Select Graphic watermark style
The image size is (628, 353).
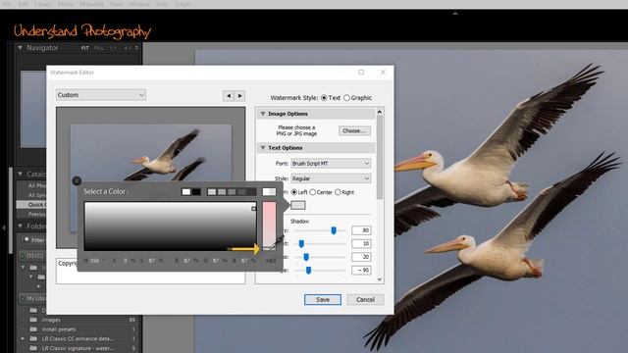[x=346, y=98]
